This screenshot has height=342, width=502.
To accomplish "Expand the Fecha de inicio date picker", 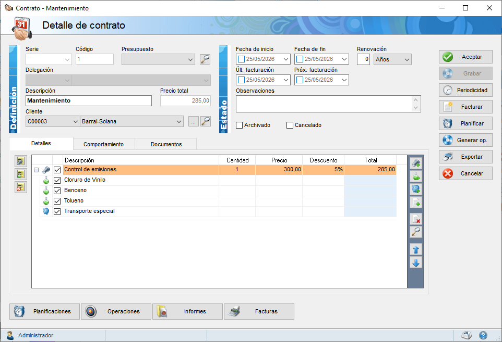I will pos(286,59).
